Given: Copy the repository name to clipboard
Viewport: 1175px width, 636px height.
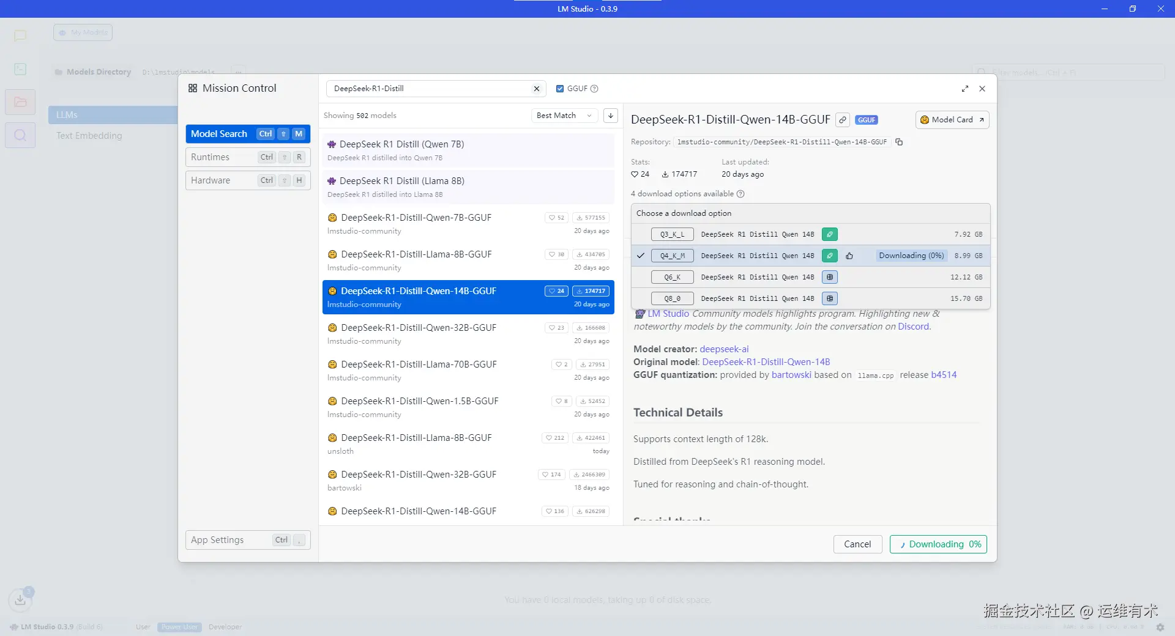Looking at the screenshot, I should click(899, 142).
